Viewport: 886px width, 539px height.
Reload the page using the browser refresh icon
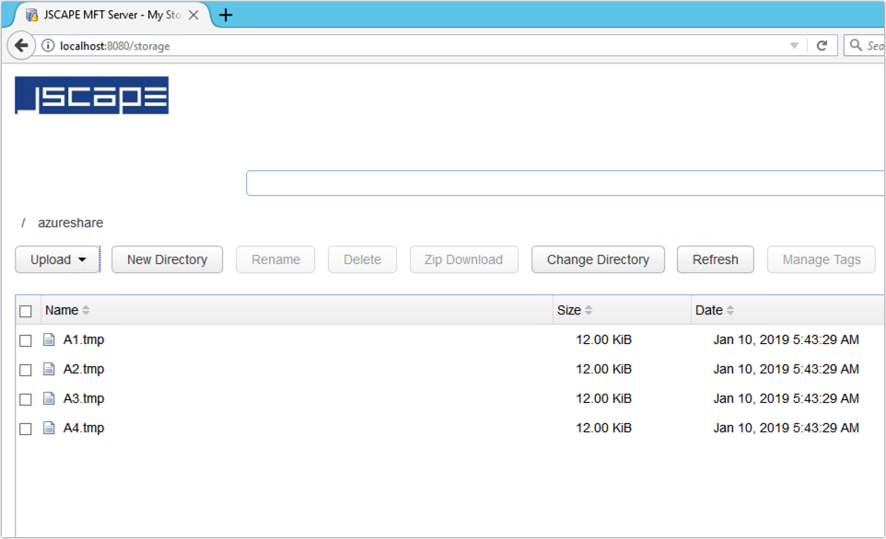pyautogui.click(x=822, y=44)
